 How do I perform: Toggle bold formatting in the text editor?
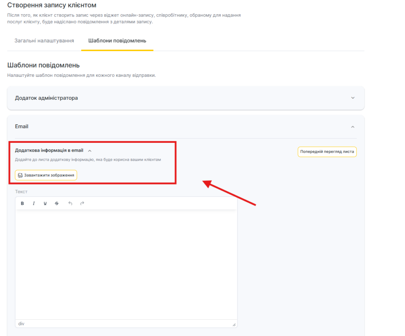coord(23,203)
